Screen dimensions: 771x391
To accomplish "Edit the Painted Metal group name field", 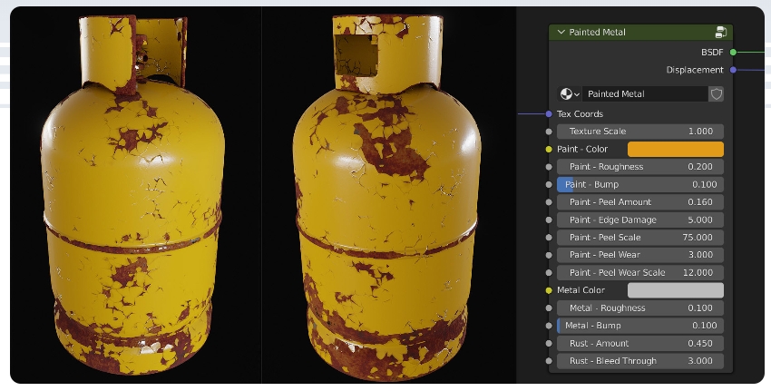I will click(645, 94).
